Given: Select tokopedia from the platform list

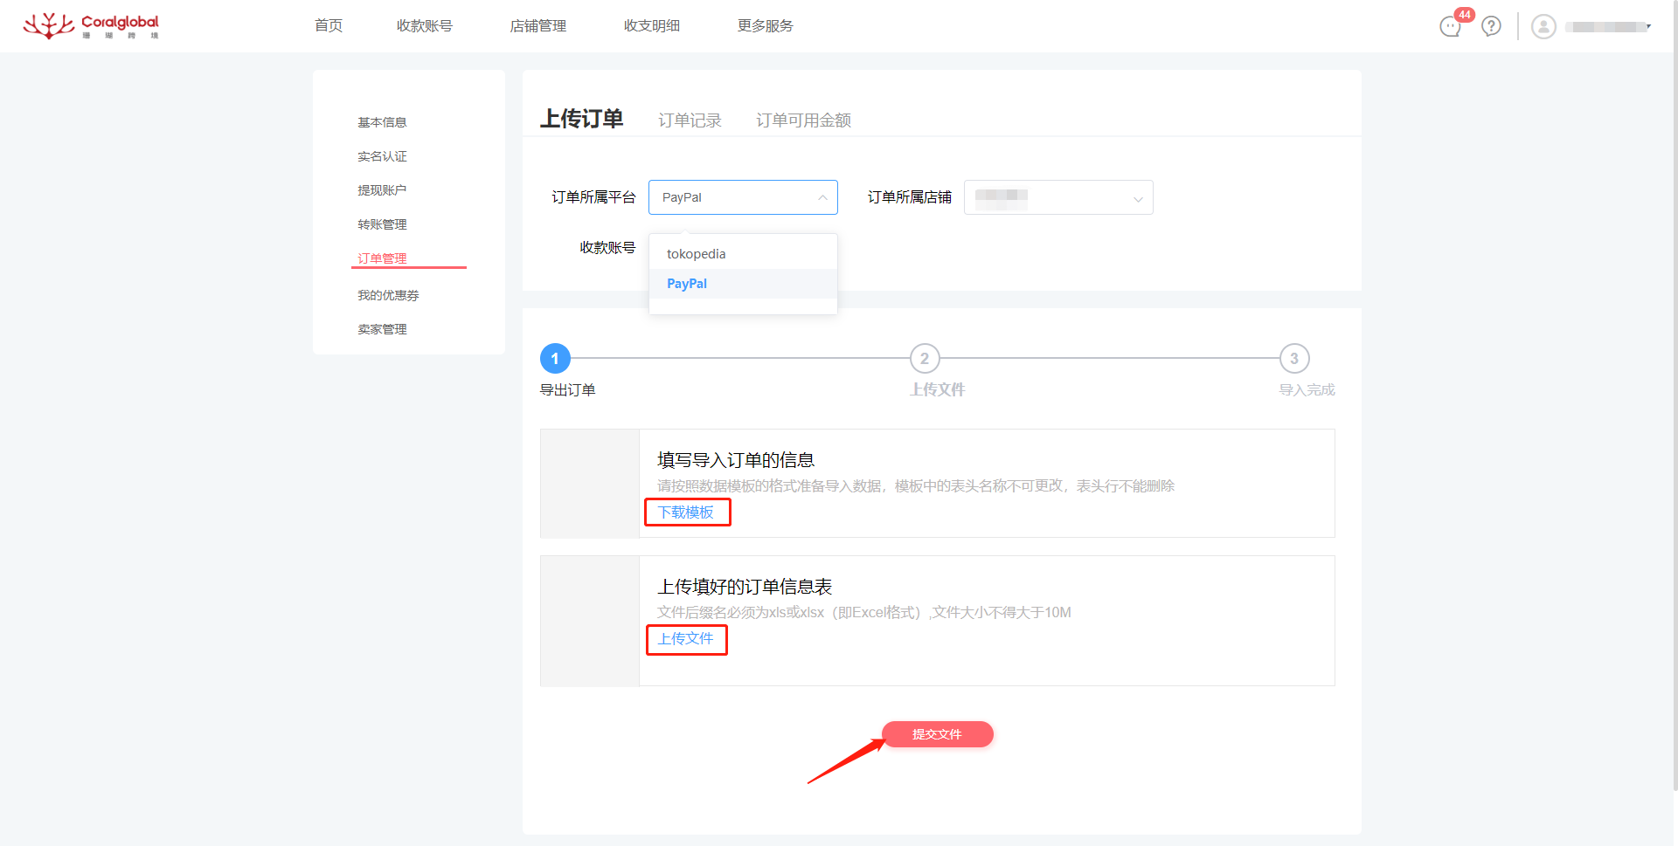Looking at the screenshot, I should (696, 253).
